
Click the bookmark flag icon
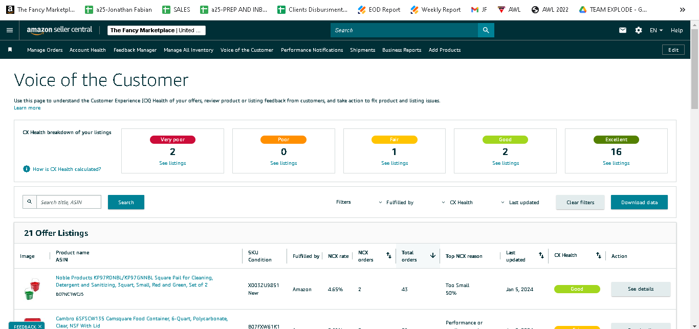coord(10,50)
